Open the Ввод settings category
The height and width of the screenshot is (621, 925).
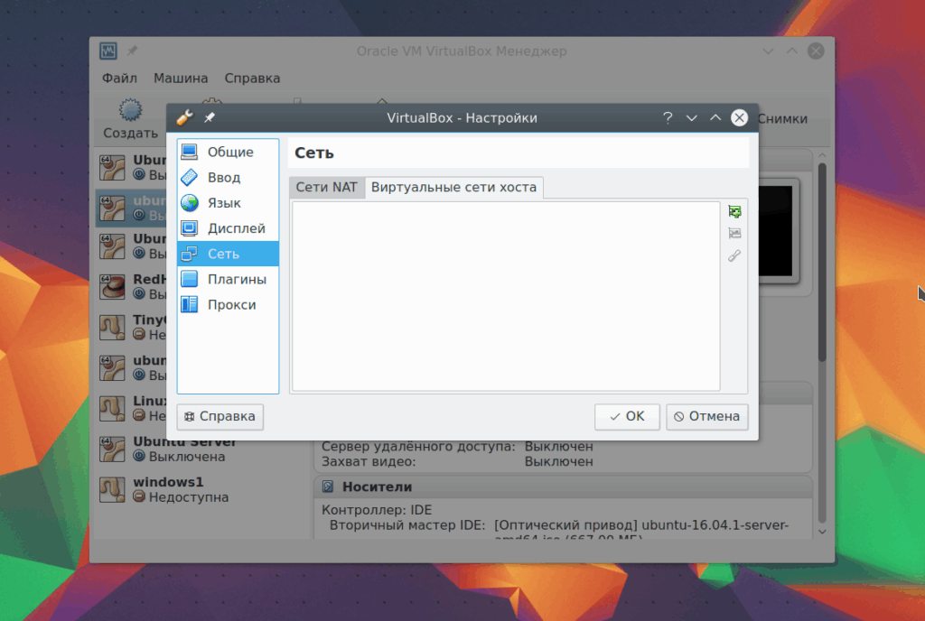click(x=228, y=177)
